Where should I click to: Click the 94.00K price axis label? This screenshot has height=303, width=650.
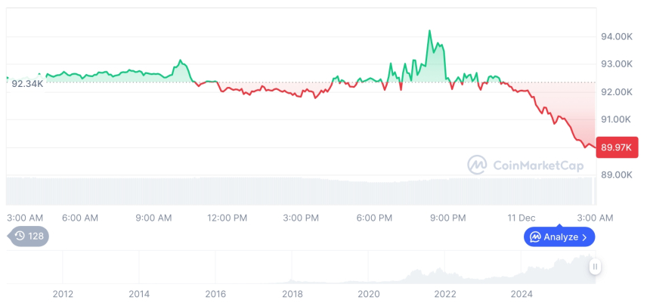click(617, 36)
